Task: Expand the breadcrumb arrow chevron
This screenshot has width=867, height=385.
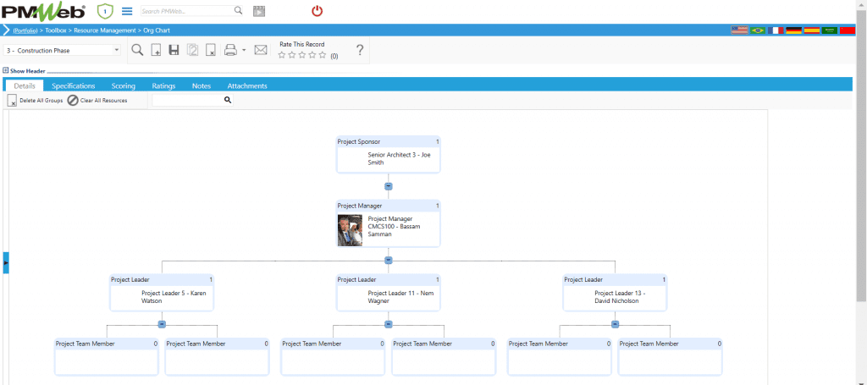Action: click(x=6, y=30)
